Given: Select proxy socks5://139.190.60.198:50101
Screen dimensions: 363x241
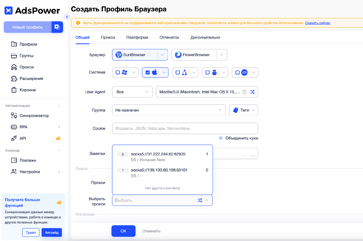Looking at the screenshot, I should point(162,173).
